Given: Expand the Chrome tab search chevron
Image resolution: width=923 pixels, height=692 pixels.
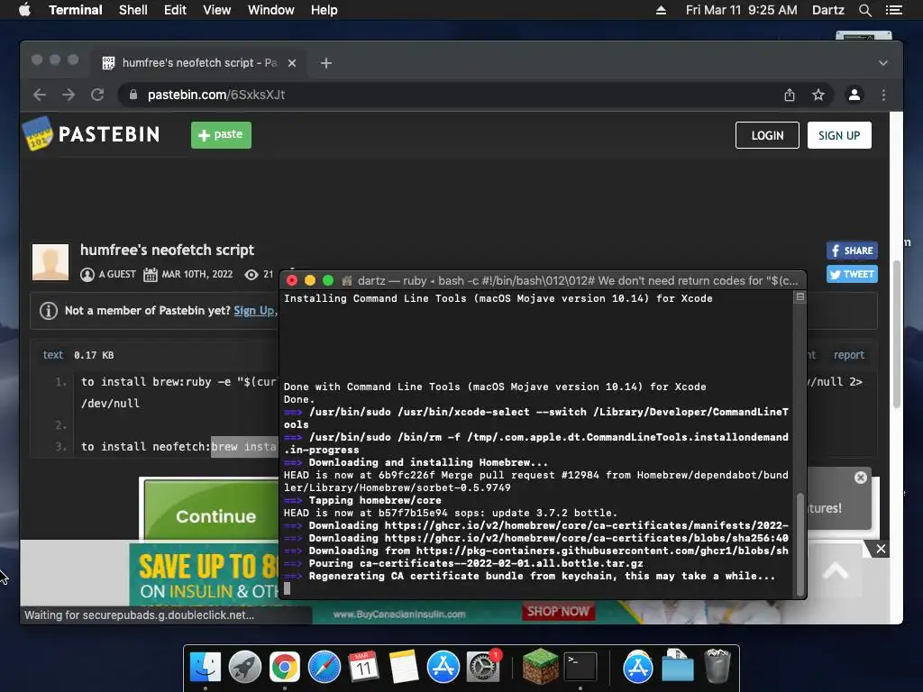Looking at the screenshot, I should click(883, 63).
